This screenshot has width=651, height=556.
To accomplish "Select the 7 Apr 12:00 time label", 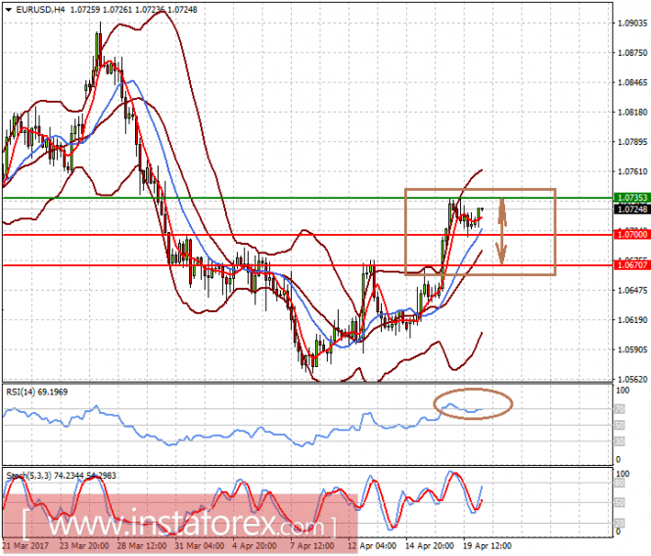I will pyautogui.click(x=312, y=545).
